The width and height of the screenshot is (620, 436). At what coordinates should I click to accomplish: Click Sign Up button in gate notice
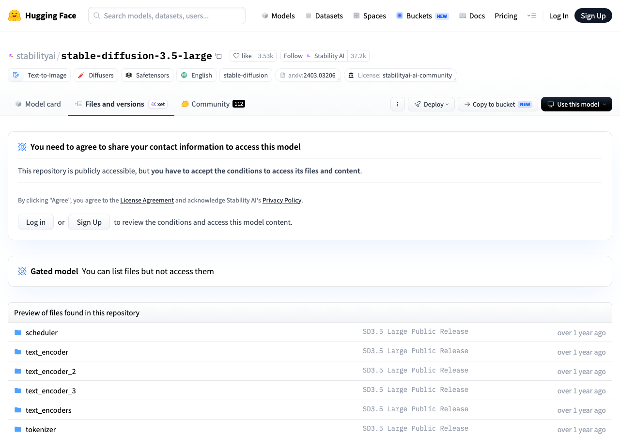(89, 222)
